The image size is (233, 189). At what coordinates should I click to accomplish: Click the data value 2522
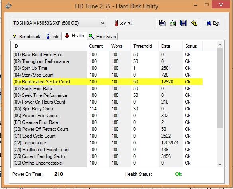[x=166, y=136]
